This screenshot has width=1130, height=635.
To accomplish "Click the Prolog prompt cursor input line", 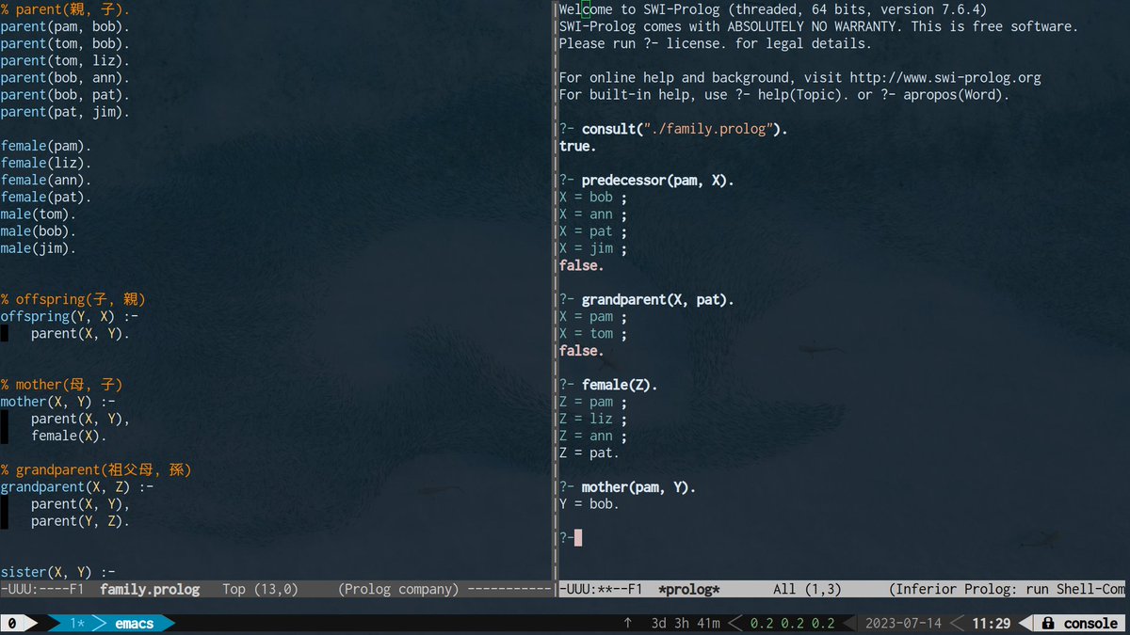I will coord(572,538).
